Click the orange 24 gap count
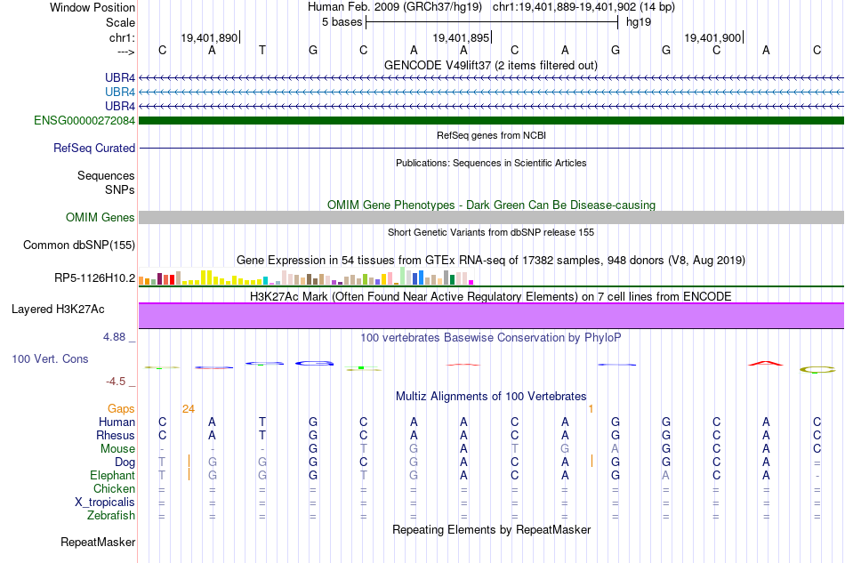Viewport: 845px width, 563px height. [x=188, y=409]
